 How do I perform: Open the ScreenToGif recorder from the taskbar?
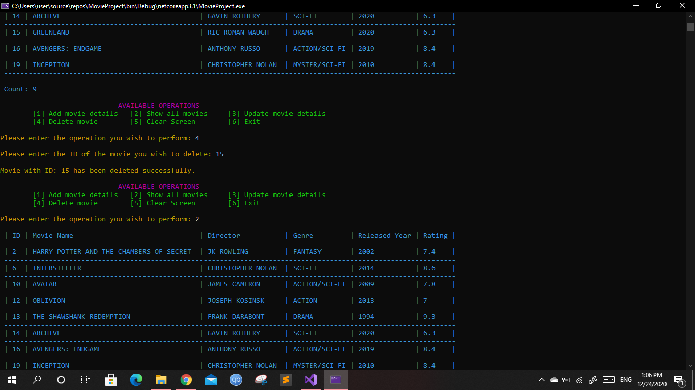(260, 379)
